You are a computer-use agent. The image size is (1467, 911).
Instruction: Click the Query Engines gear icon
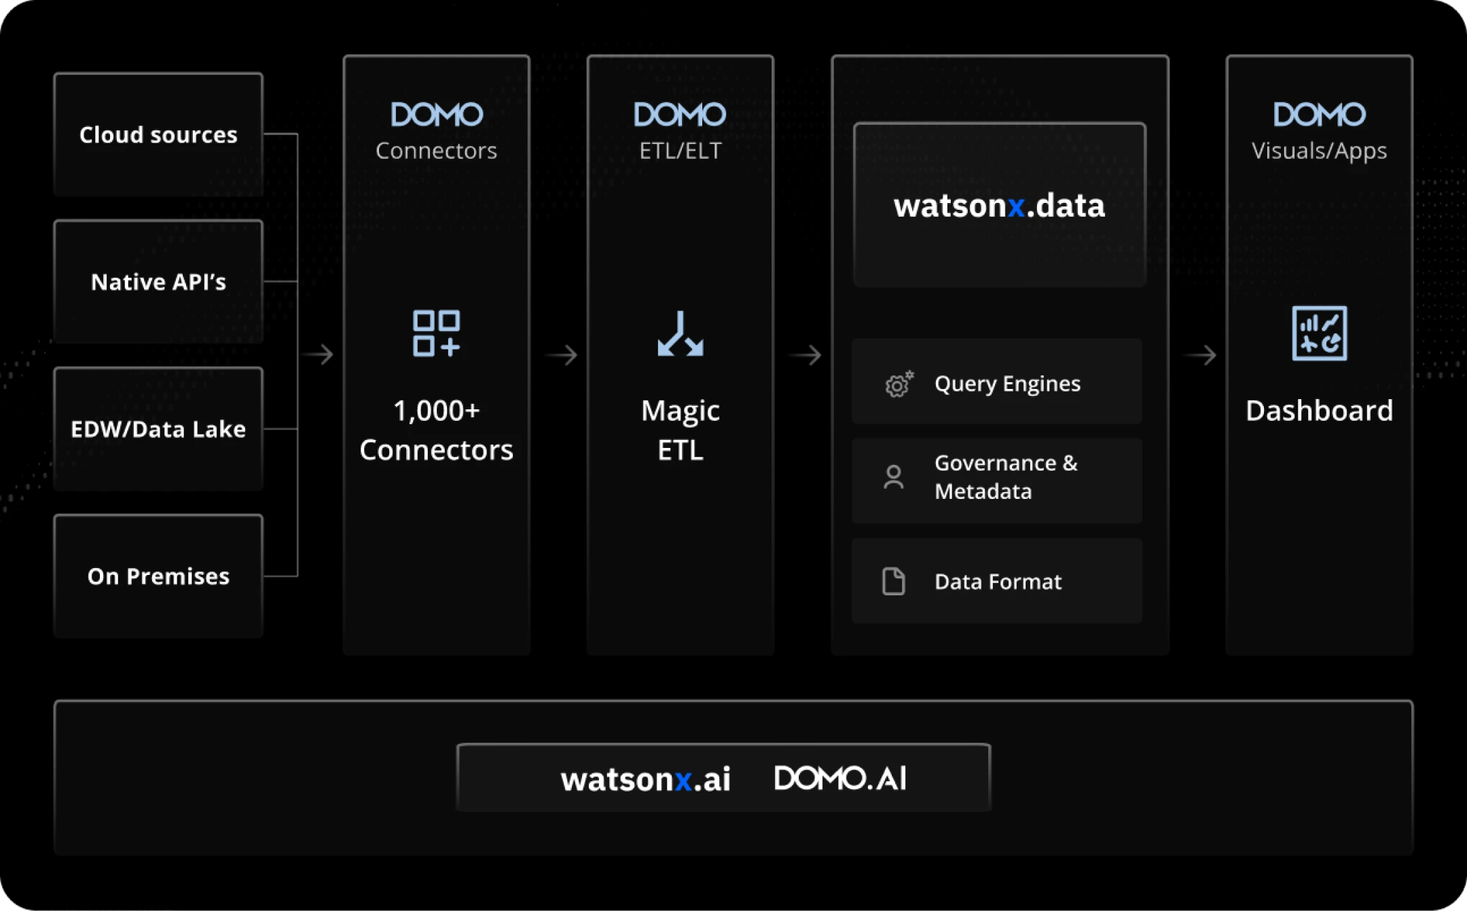899,384
